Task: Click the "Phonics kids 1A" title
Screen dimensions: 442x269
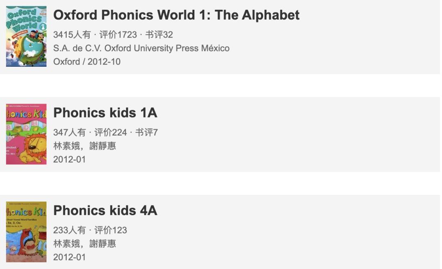Action: point(105,113)
